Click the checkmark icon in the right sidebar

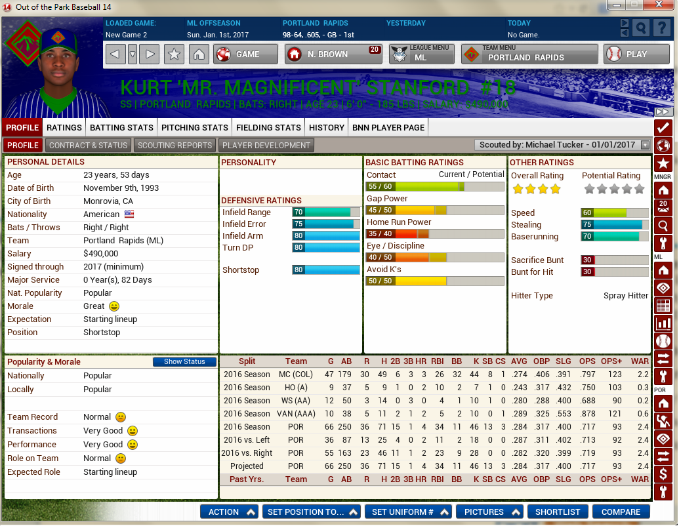(663, 128)
